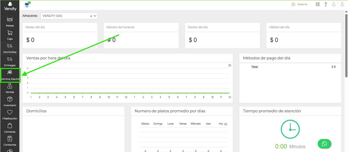Open the help question mark icon

326,4
